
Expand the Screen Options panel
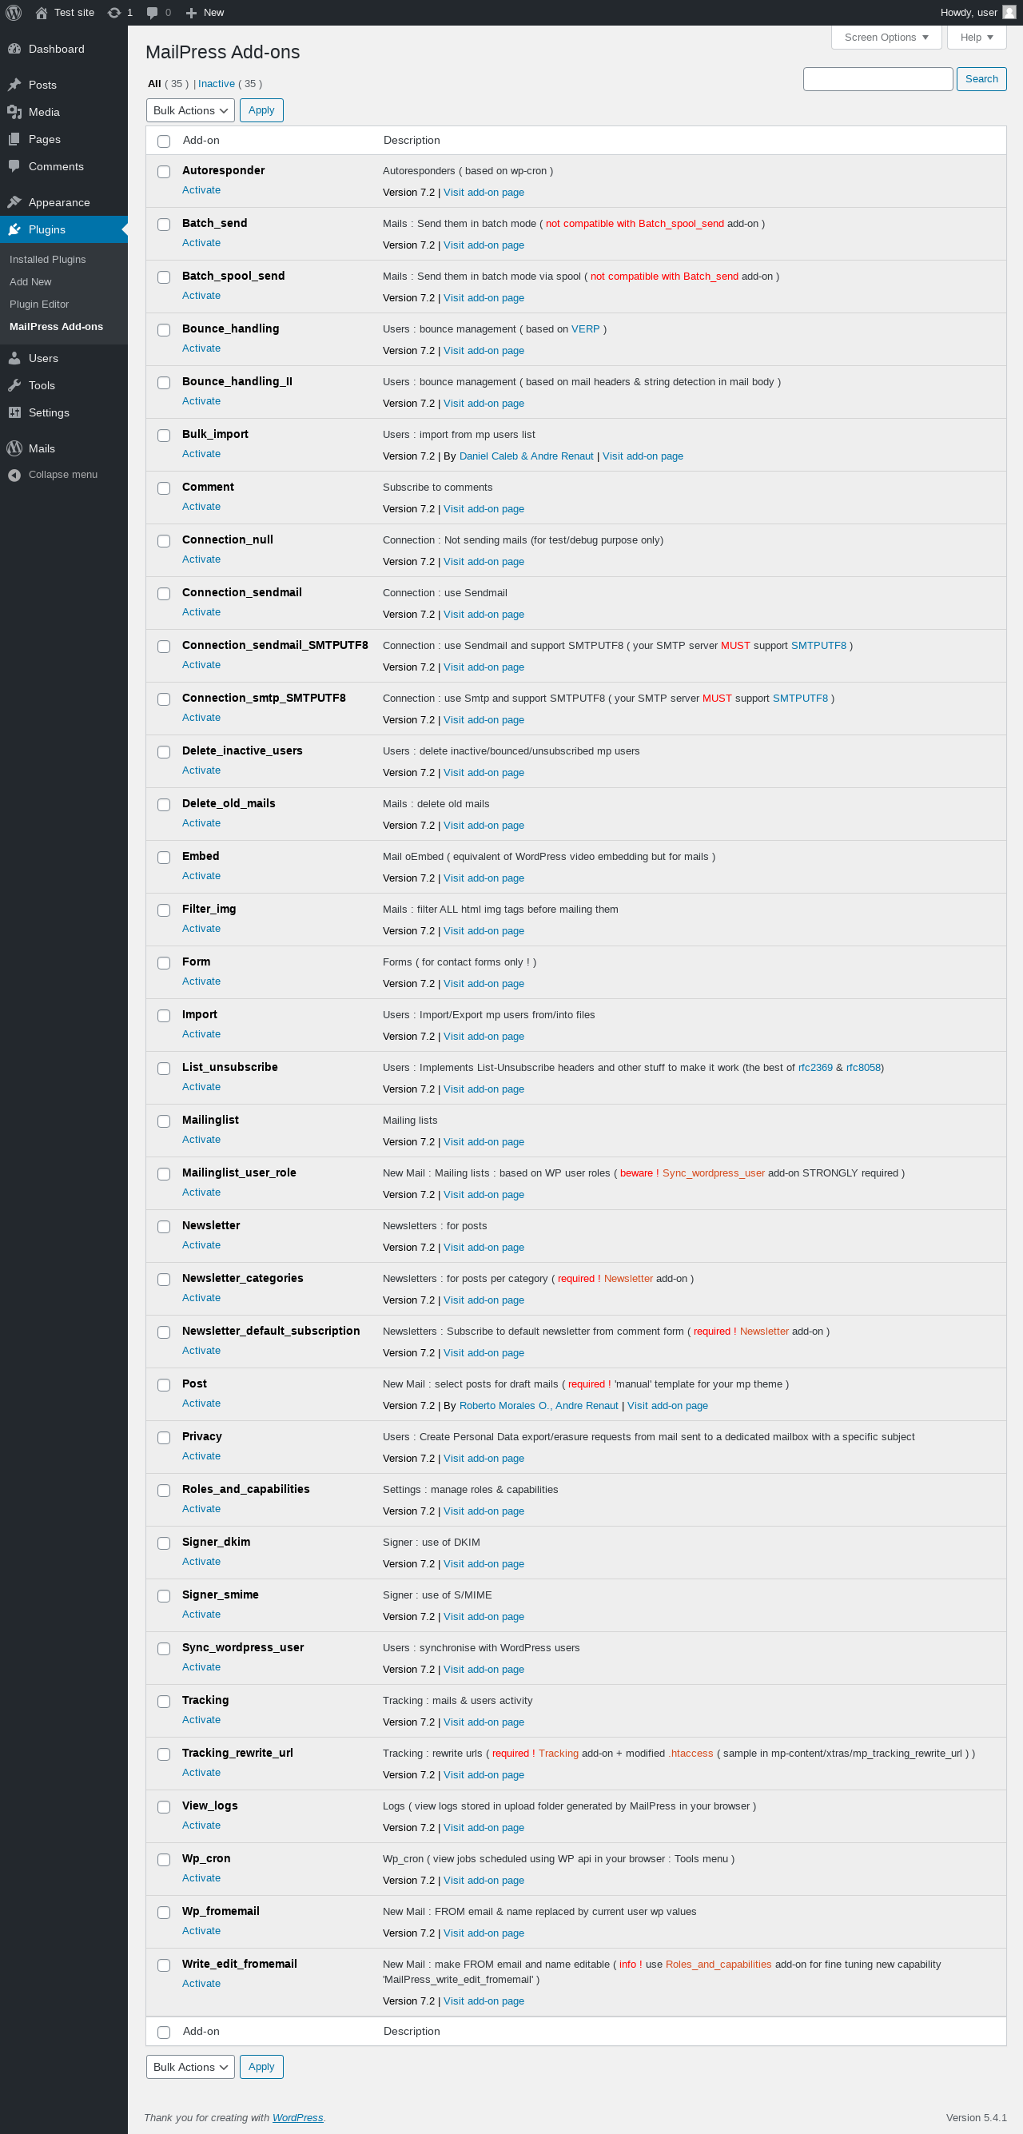pos(886,38)
